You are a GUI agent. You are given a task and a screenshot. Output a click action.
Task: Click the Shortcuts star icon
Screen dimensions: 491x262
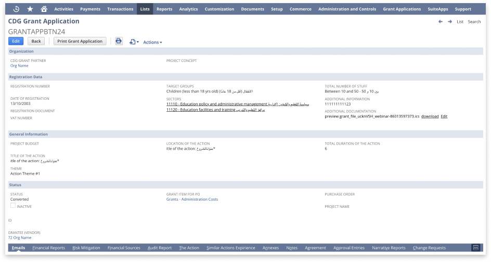30,9
